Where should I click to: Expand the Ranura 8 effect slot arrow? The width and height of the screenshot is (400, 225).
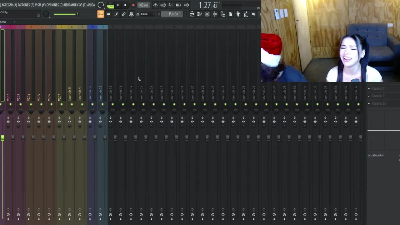(x=369, y=89)
